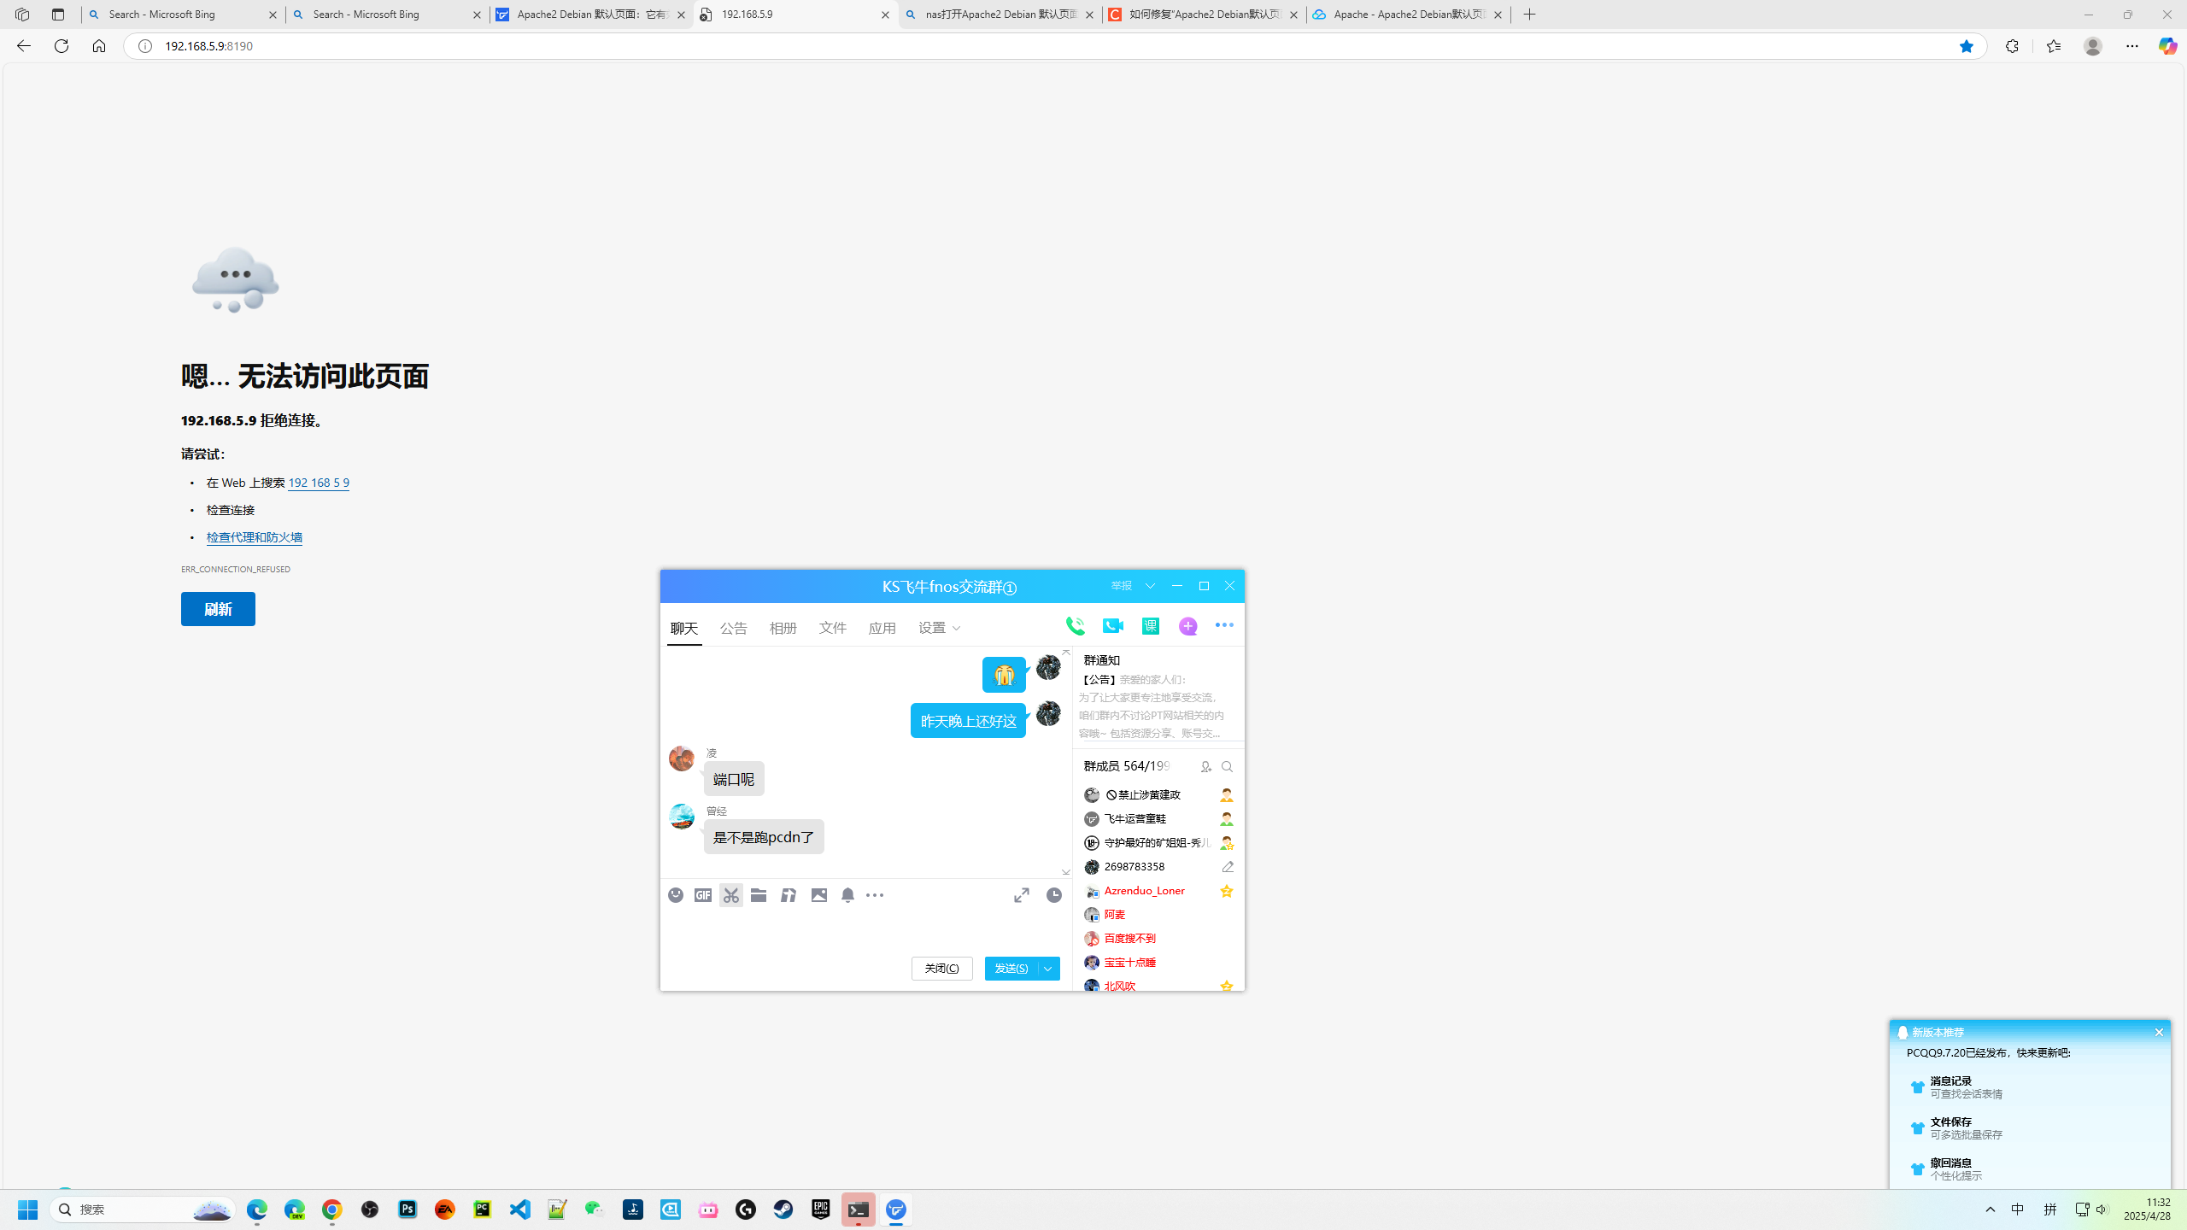Open the Windows Start menu
Screen dimensions: 2187x1230
(27, 1209)
